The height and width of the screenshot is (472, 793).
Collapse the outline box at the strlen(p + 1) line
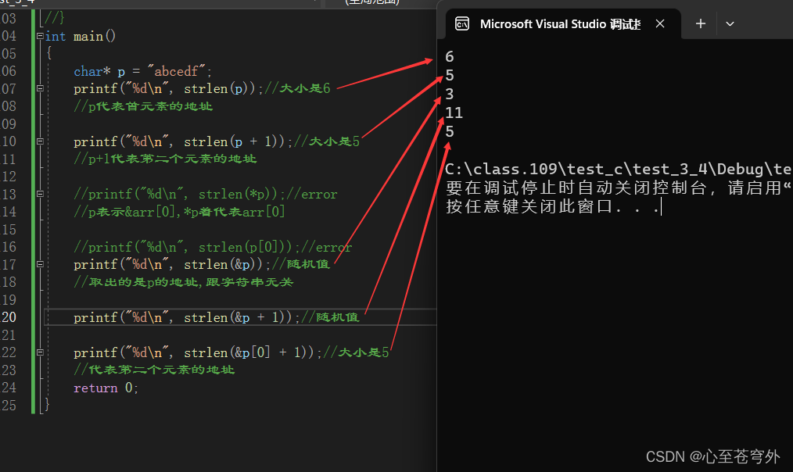click(41, 142)
